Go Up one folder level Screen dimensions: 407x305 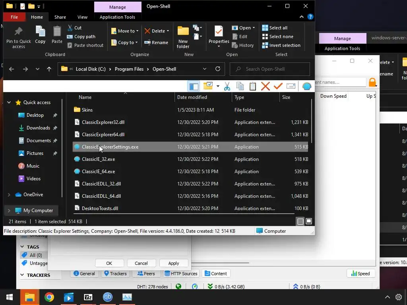coord(49,69)
